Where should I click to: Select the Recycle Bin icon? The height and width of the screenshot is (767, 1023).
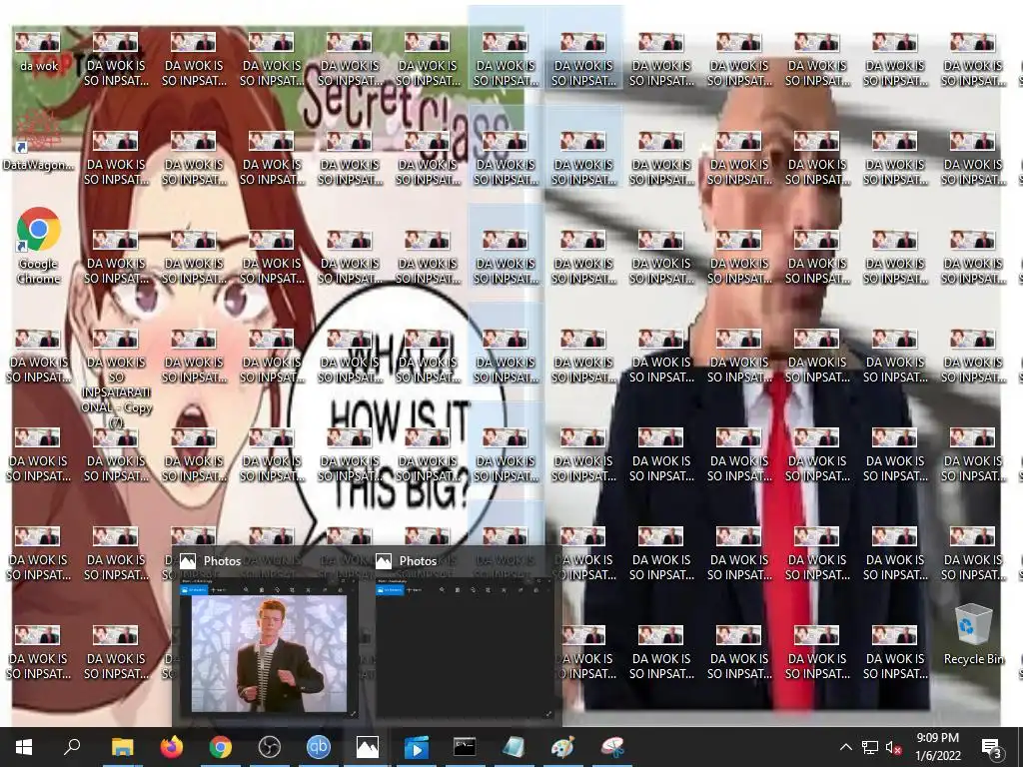pos(973,635)
